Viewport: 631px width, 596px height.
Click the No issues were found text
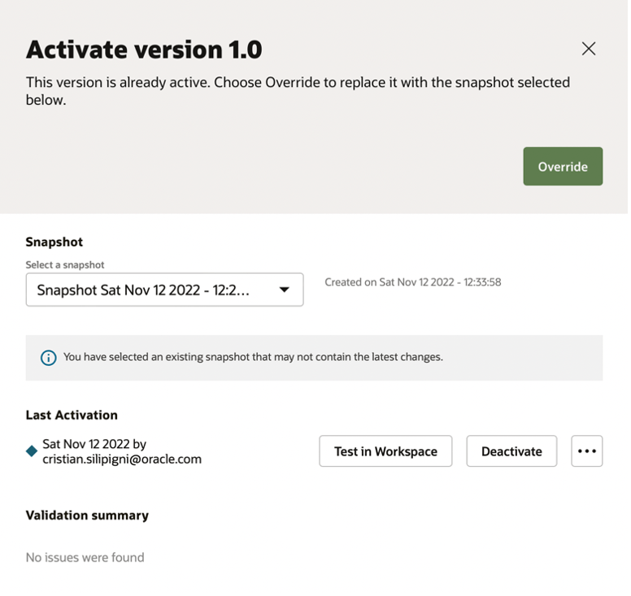85,557
